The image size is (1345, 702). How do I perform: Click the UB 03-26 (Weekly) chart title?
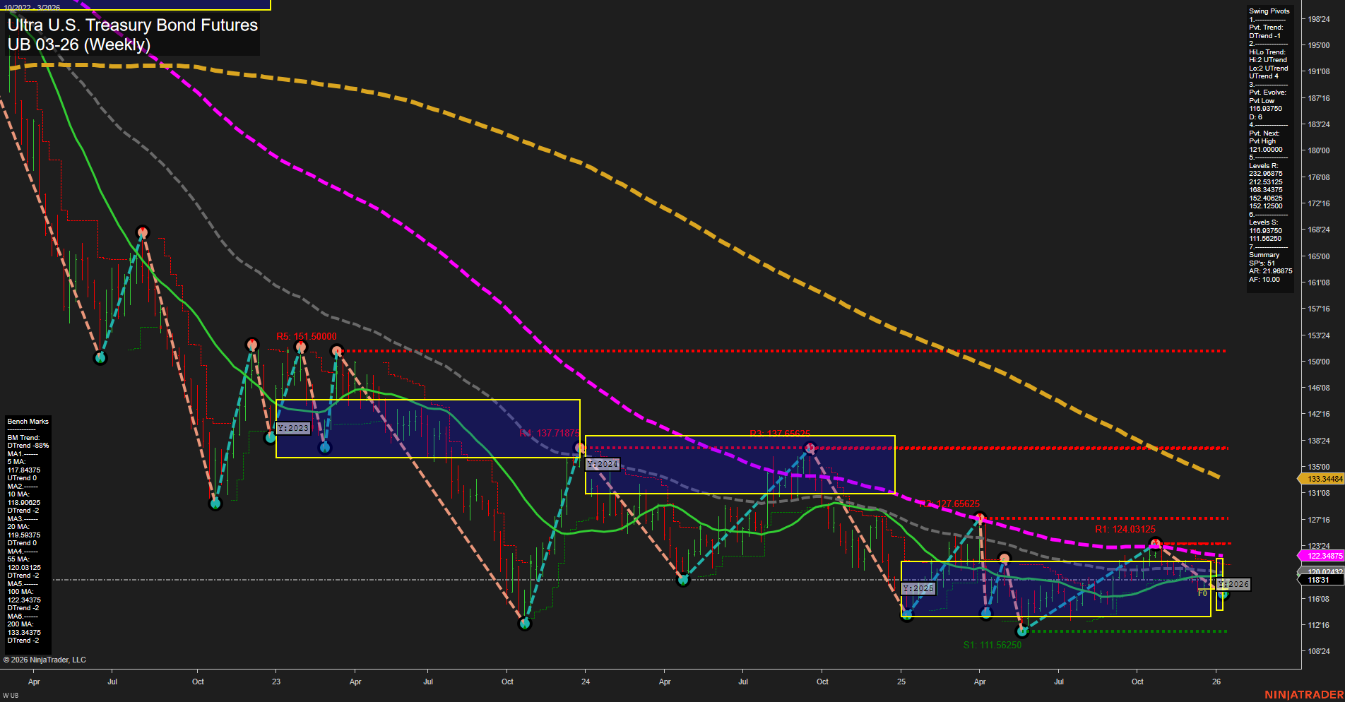[x=78, y=44]
